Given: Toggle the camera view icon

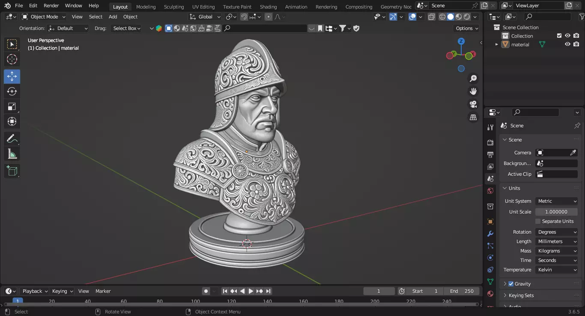Looking at the screenshot, I should [x=473, y=104].
